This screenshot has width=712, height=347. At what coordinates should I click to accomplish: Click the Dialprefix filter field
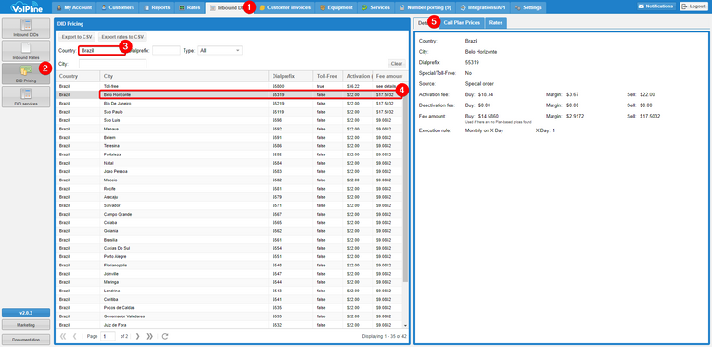[166, 51]
